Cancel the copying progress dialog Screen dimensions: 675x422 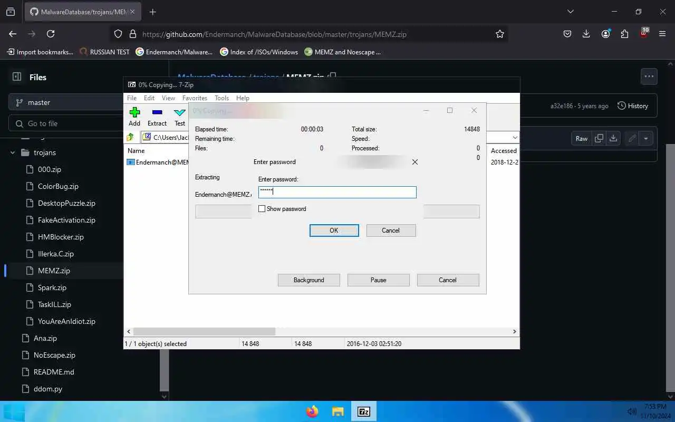(x=448, y=280)
